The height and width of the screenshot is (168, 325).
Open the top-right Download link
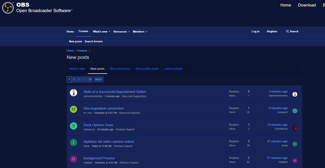click(307, 5)
